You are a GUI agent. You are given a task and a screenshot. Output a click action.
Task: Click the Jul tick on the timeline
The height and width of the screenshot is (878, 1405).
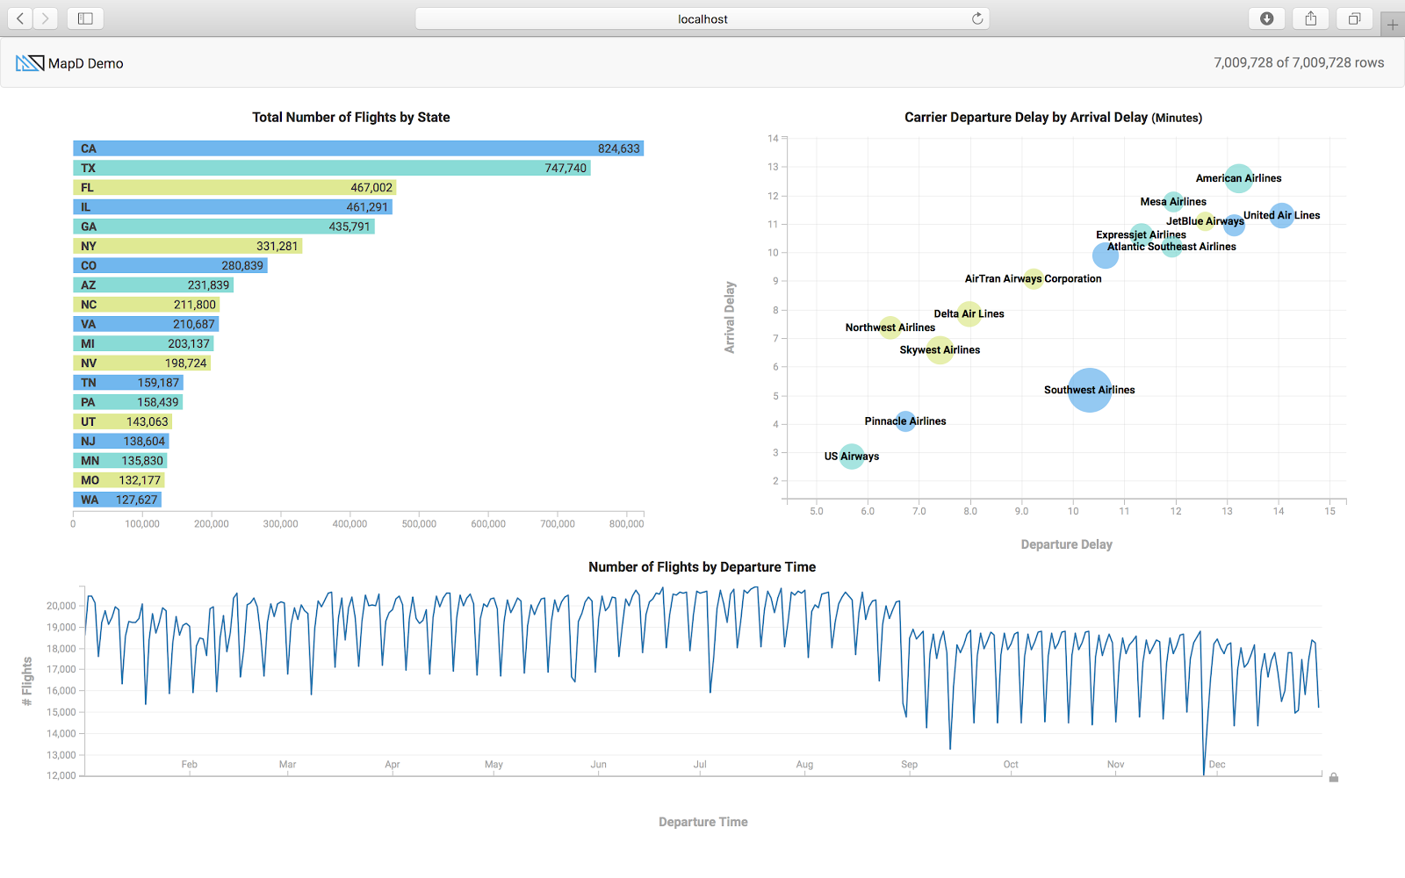[x=700, y=765]
